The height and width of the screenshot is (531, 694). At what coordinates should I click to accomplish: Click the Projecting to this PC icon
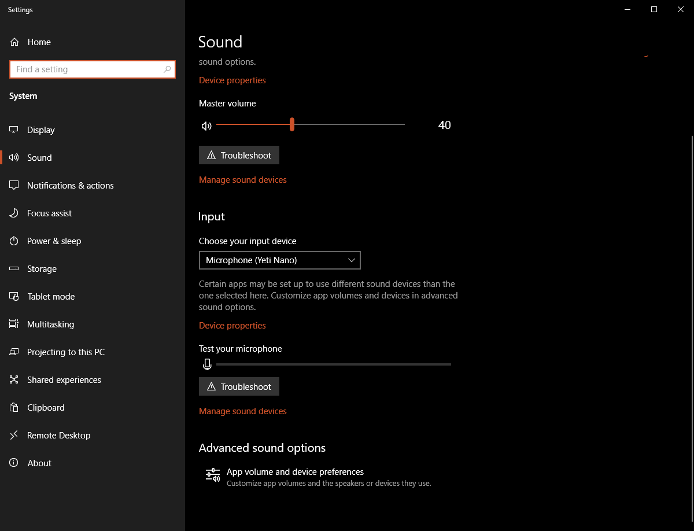[x=14, y=352]
